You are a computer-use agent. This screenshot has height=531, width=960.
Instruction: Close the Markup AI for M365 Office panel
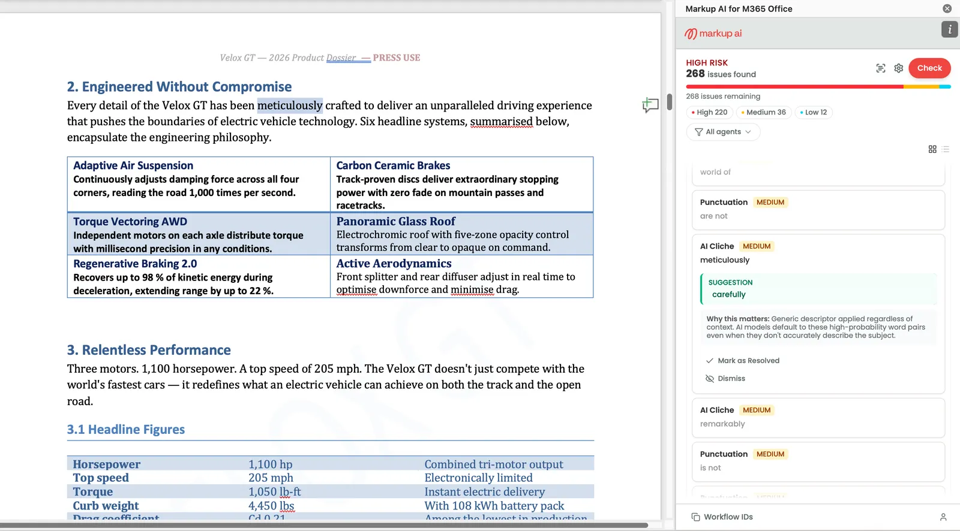click(947, 8)
